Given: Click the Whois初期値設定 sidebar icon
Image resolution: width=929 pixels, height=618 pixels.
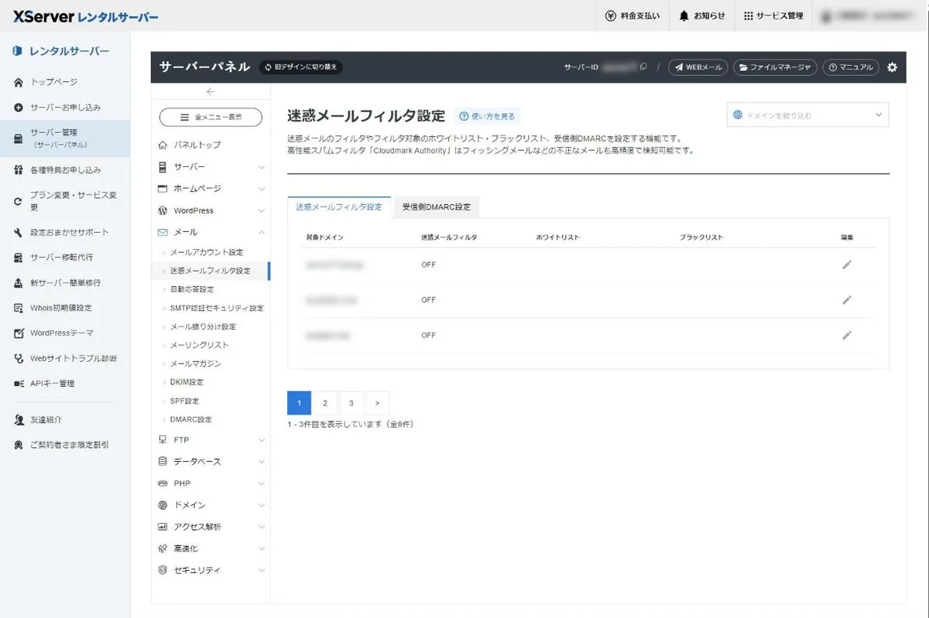Looking at the screenshot, I should click(19, 308).
